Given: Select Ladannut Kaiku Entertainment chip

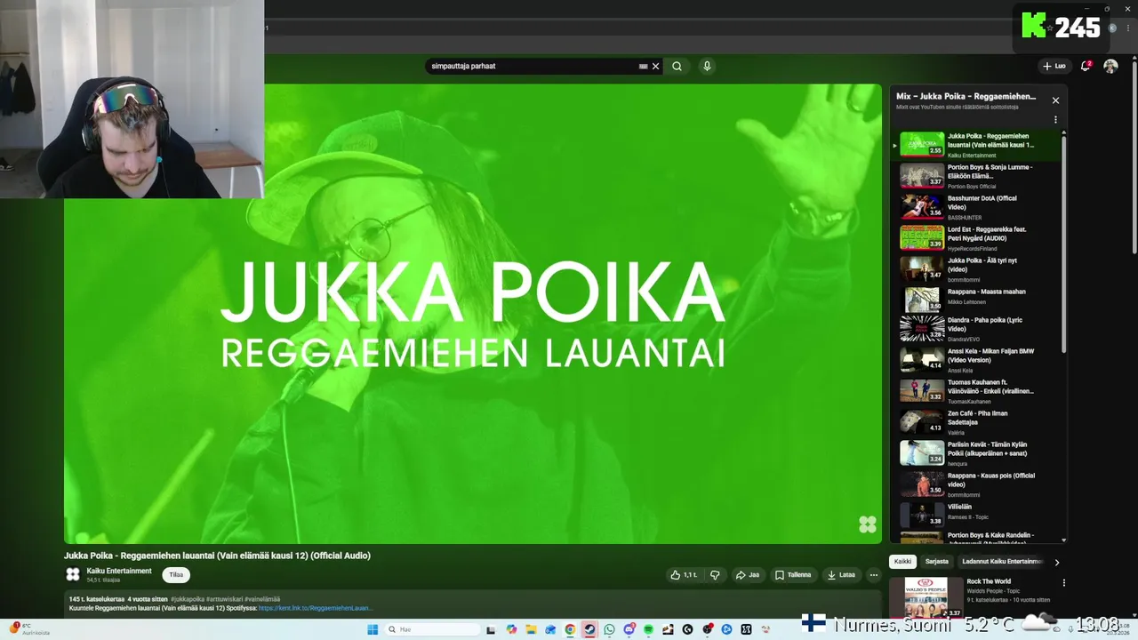Looking at the screenshot, I should pyautogui.click(x=1002, y=562).
